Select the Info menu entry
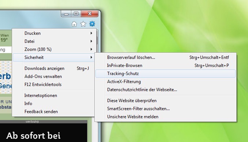This screenshot has height=142, width=248. tap(54, 104)
